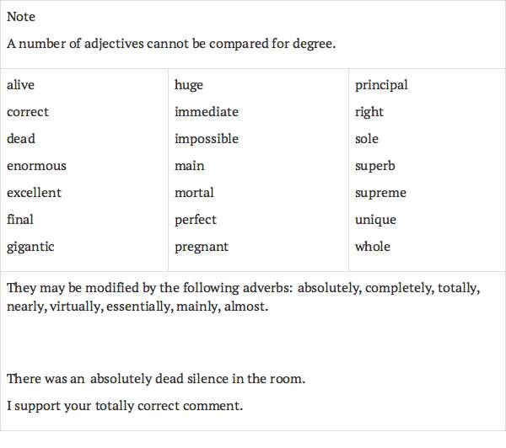Click the "Note" heading at the top

[x=21, y=17]
